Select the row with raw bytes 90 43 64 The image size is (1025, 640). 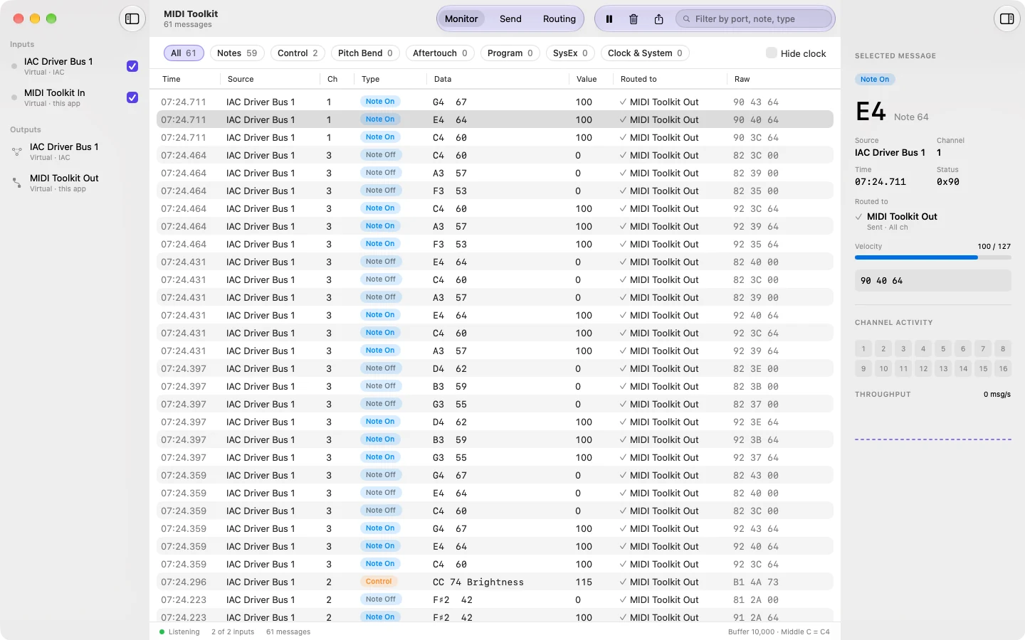495,102
